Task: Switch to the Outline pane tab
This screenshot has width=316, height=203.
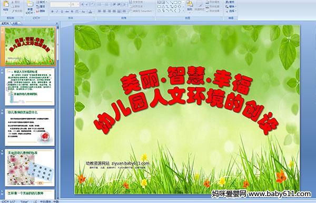Action: point(15,23)
